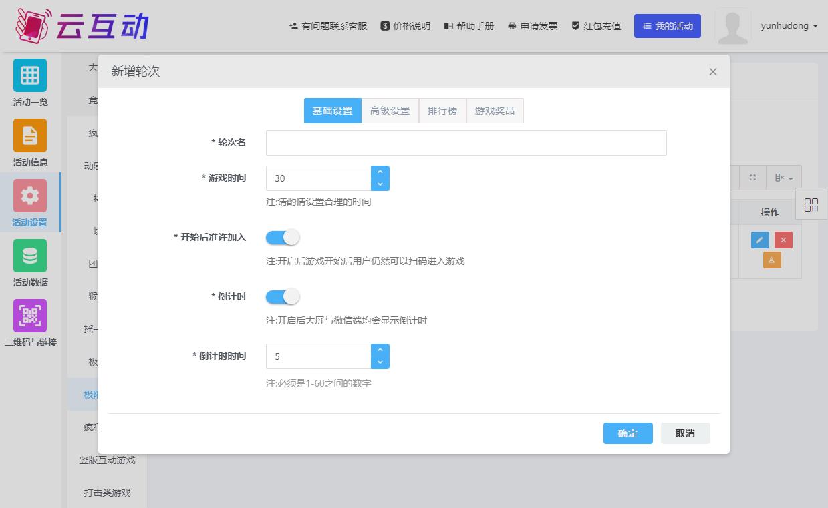828x508 pixels.
Task: Switch to the 游戏奖品 tab
Action: [x=495, y=111]
